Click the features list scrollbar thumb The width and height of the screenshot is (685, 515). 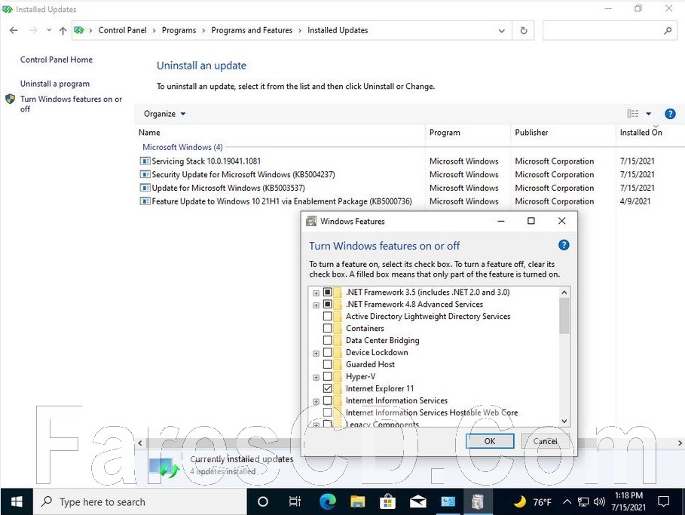click(564, 316)
